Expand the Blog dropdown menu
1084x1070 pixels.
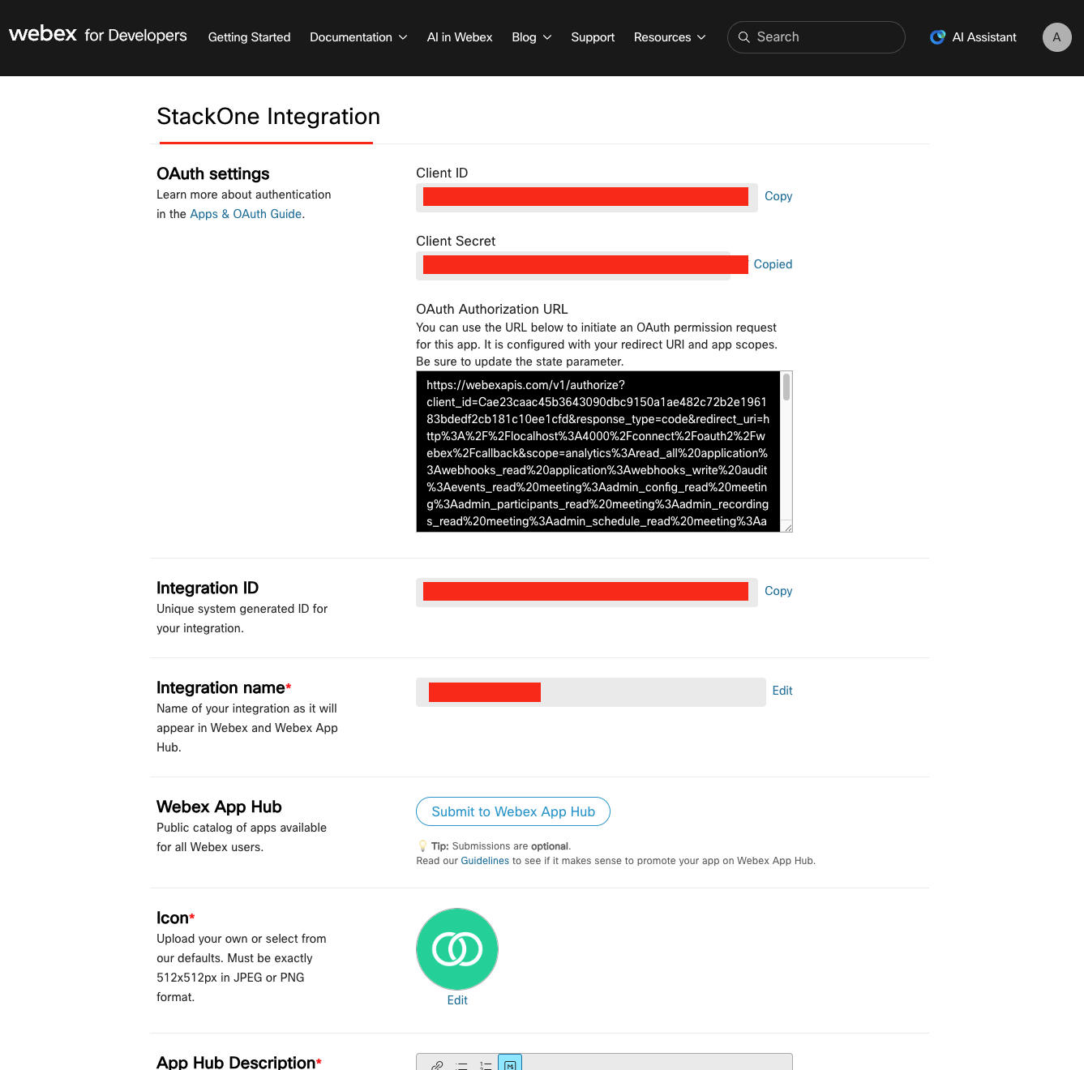[532, 37]
